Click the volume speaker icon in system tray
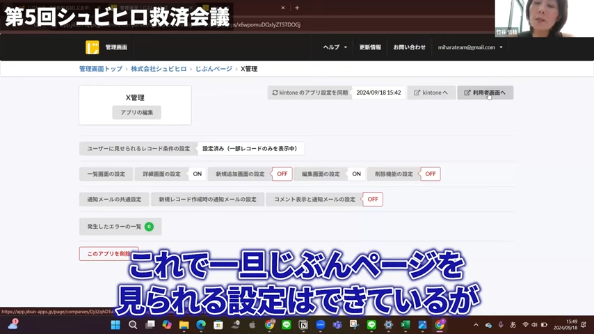The width and height of the screenshot is (594, 334). [534, 325]
